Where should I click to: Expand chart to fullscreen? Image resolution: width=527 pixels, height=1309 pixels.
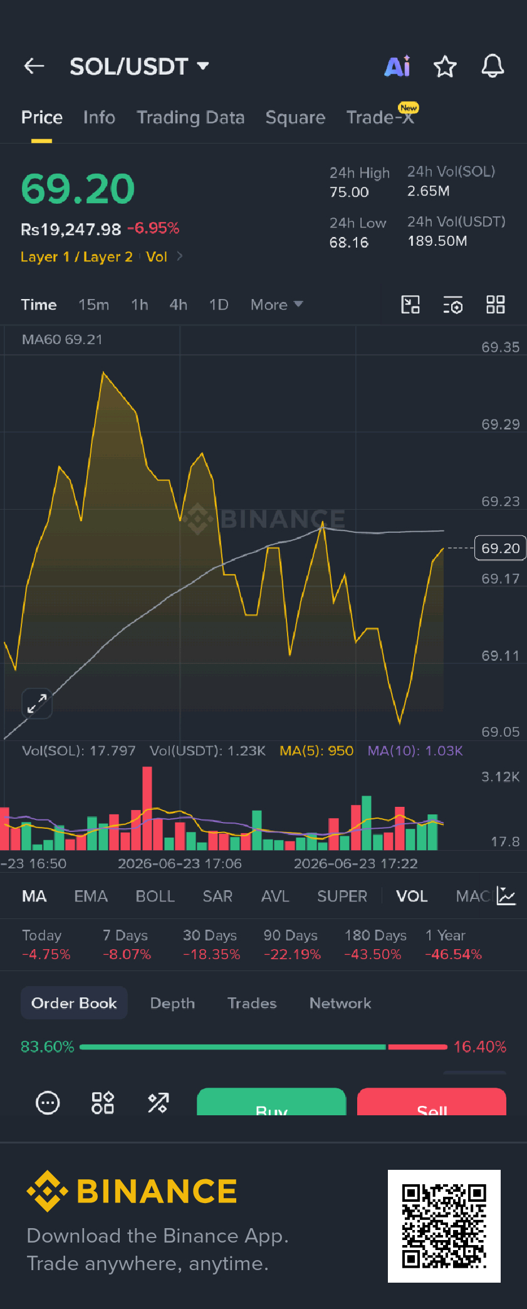pyautogui.click(x=37, y=703)
